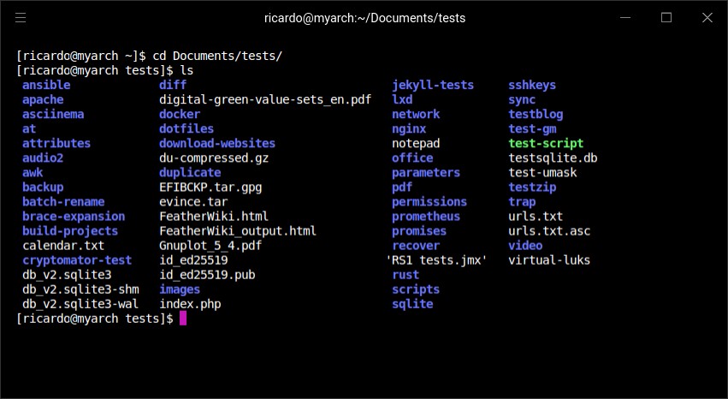The image size is (728, 399).
Task: Click the 'images' directory name
Action: pyautogui.click(x=180, y=289)
